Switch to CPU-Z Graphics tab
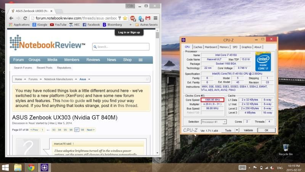This screenshot has height=172, width=305. click(246, 47)
